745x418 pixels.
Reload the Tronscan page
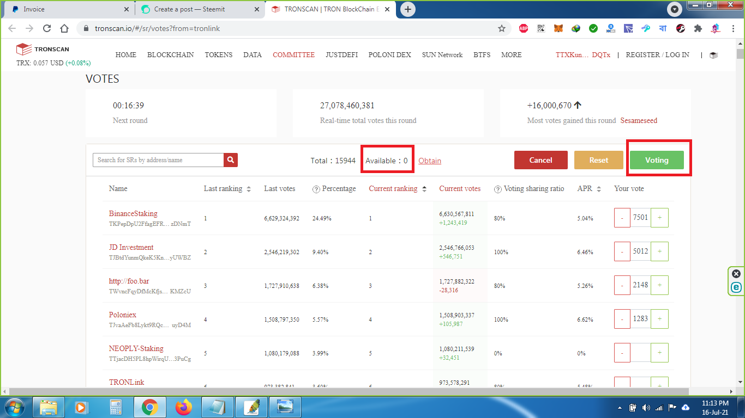coord(47,28)
